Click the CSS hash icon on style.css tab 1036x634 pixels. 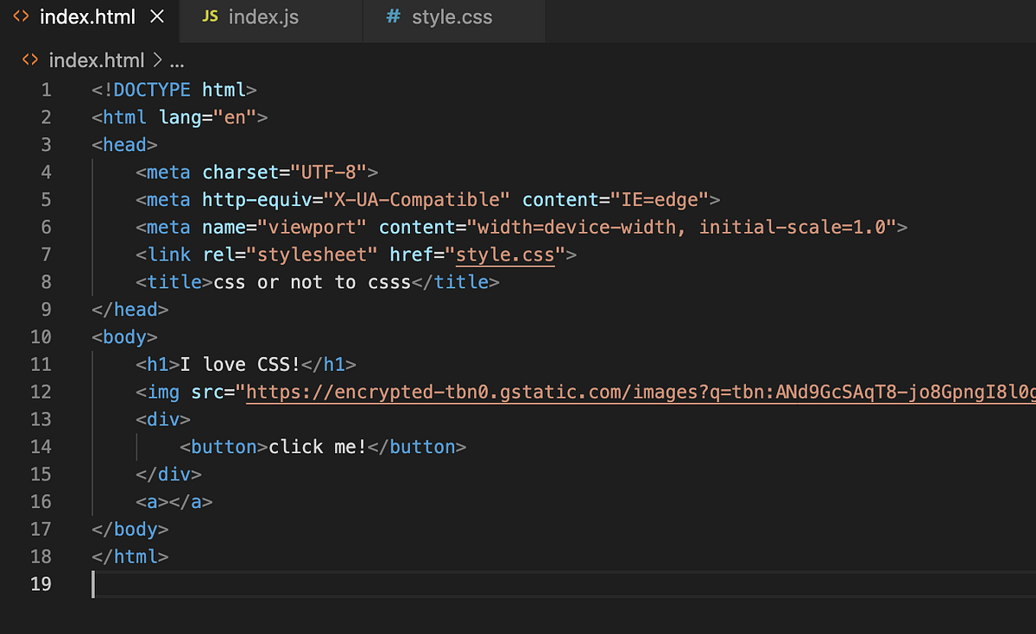pyautogui.click(x=393, y=16)
